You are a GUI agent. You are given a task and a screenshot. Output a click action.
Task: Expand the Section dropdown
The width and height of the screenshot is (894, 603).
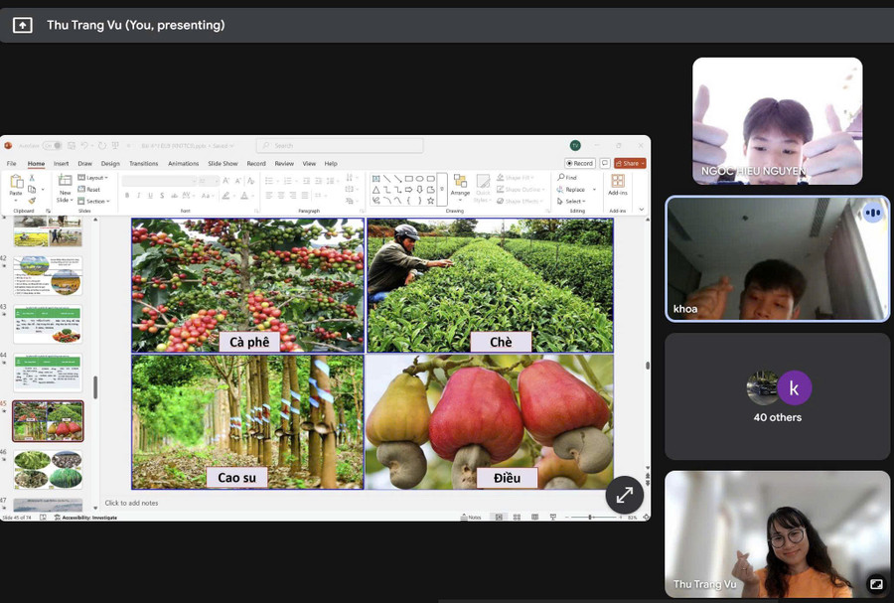click(x=96, y=201)
